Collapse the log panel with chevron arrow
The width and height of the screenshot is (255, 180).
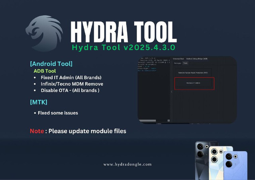[x=172, y=92]
